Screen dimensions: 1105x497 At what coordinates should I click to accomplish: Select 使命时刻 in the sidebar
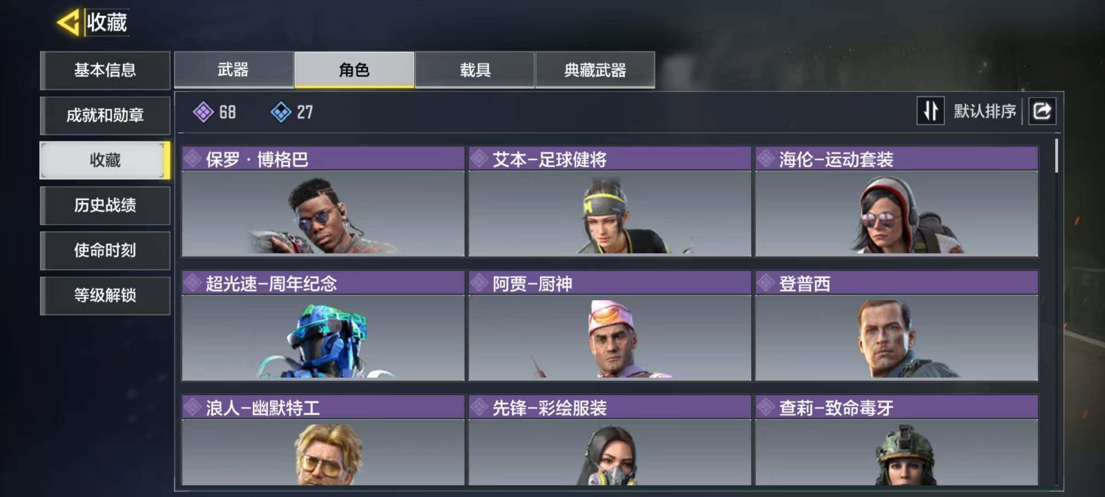point(105,250)
